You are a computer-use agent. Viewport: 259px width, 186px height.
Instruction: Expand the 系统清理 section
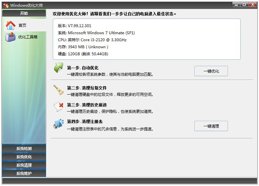[x=23, y=165]
